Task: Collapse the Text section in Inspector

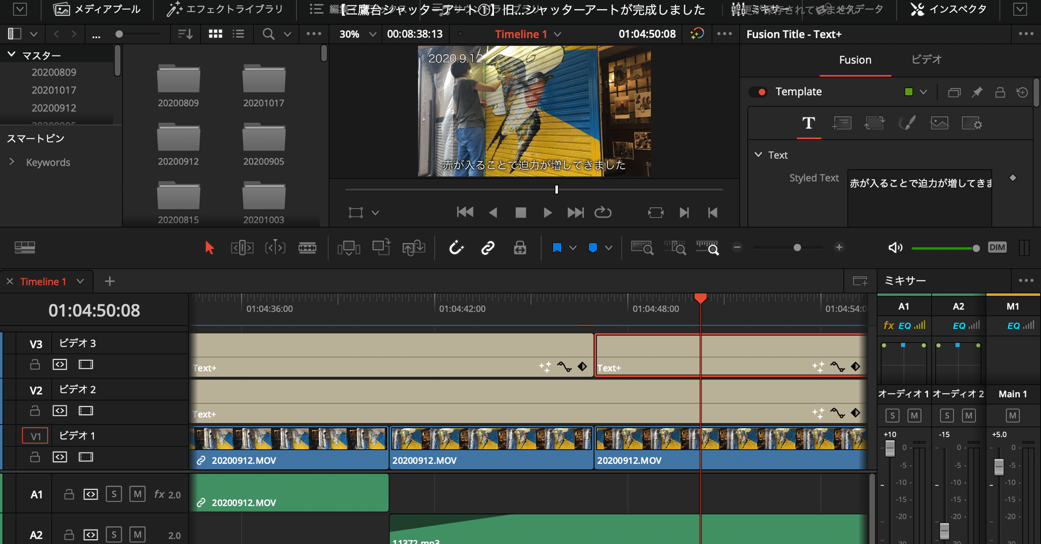Action: click(758, 155)
